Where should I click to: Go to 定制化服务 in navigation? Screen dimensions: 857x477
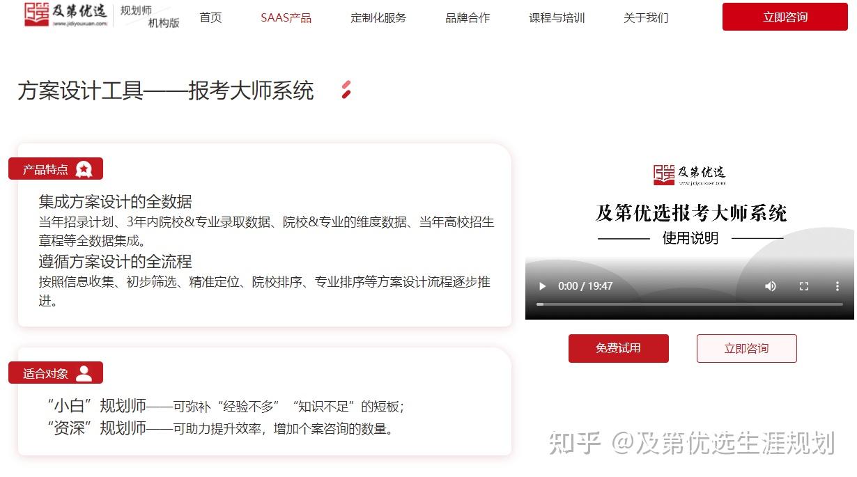point(378,17)
